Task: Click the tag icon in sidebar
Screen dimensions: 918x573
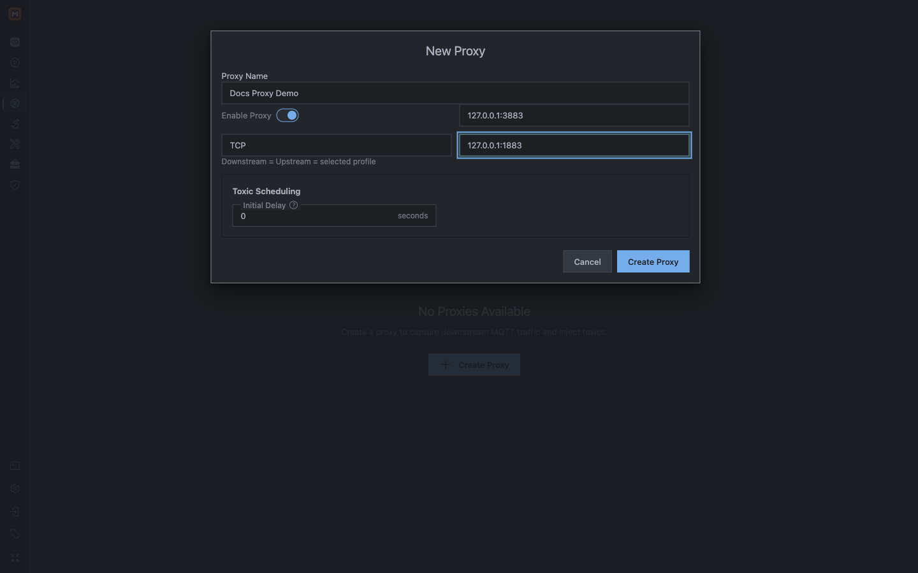Action: 15,535
